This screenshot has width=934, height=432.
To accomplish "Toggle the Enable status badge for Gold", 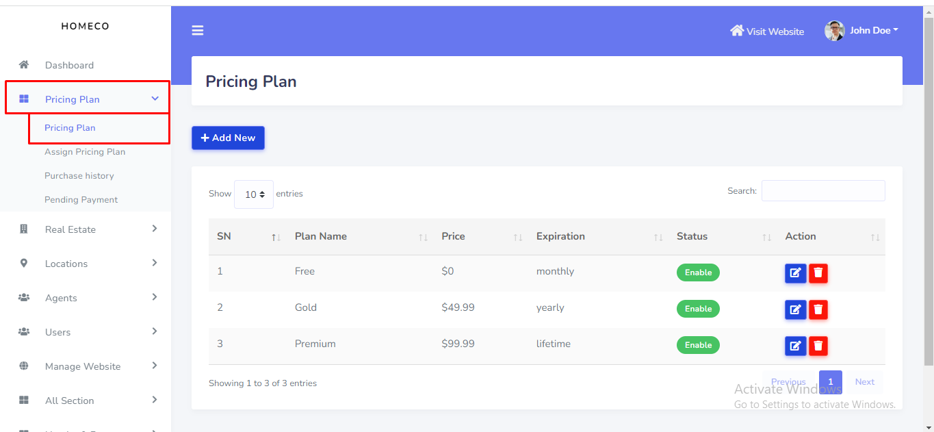I will click(x=698, y=309).
